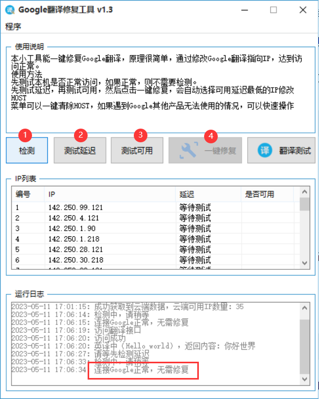
Task: Click the log line with 你好世界
Action: tap(133, 346)
